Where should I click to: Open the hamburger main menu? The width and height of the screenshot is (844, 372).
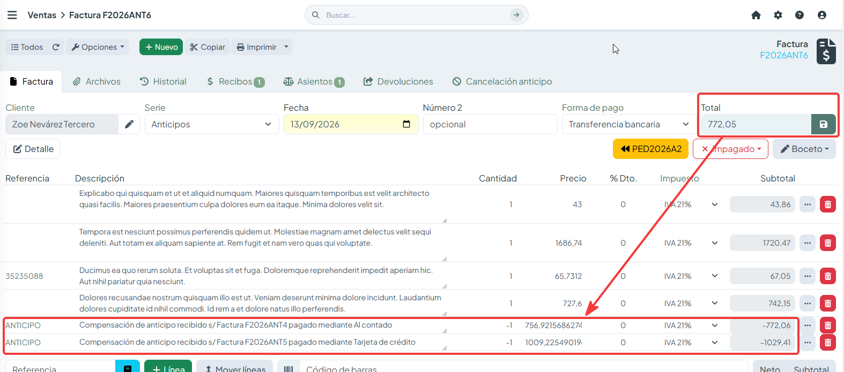pyautogui.click(x=12, y=15)
